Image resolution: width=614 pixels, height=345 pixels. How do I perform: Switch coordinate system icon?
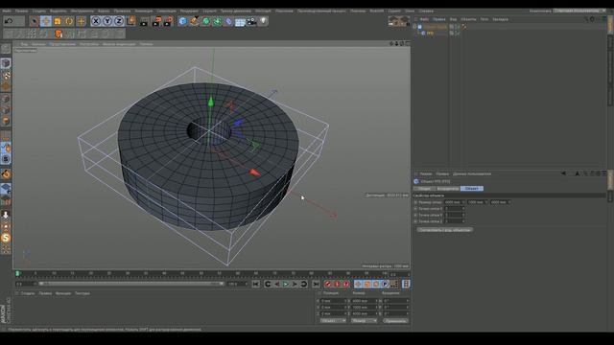click(131, 21)
